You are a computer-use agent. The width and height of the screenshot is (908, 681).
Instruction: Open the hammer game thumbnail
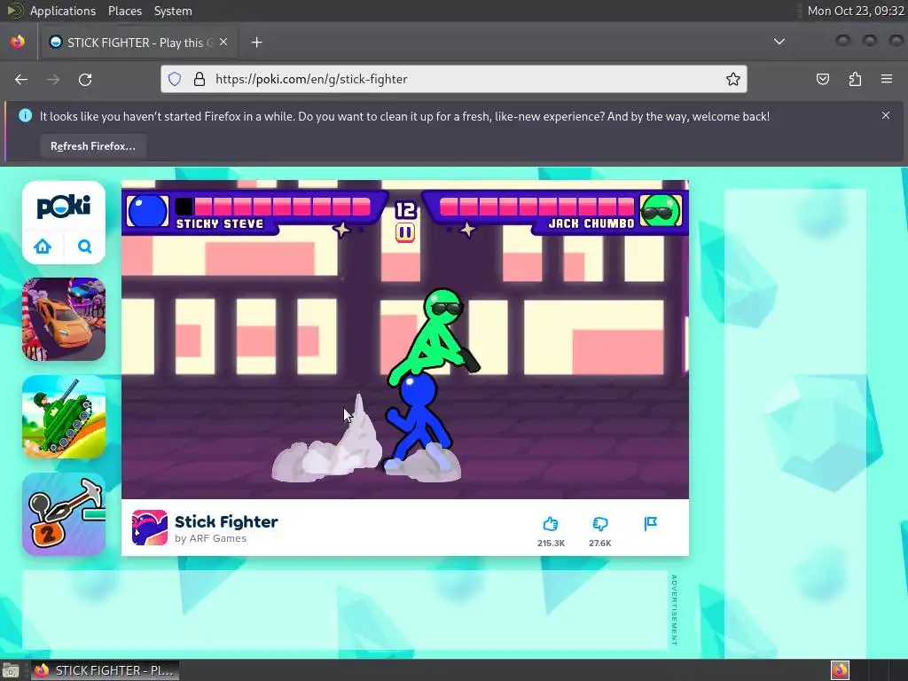click(64, 514)
